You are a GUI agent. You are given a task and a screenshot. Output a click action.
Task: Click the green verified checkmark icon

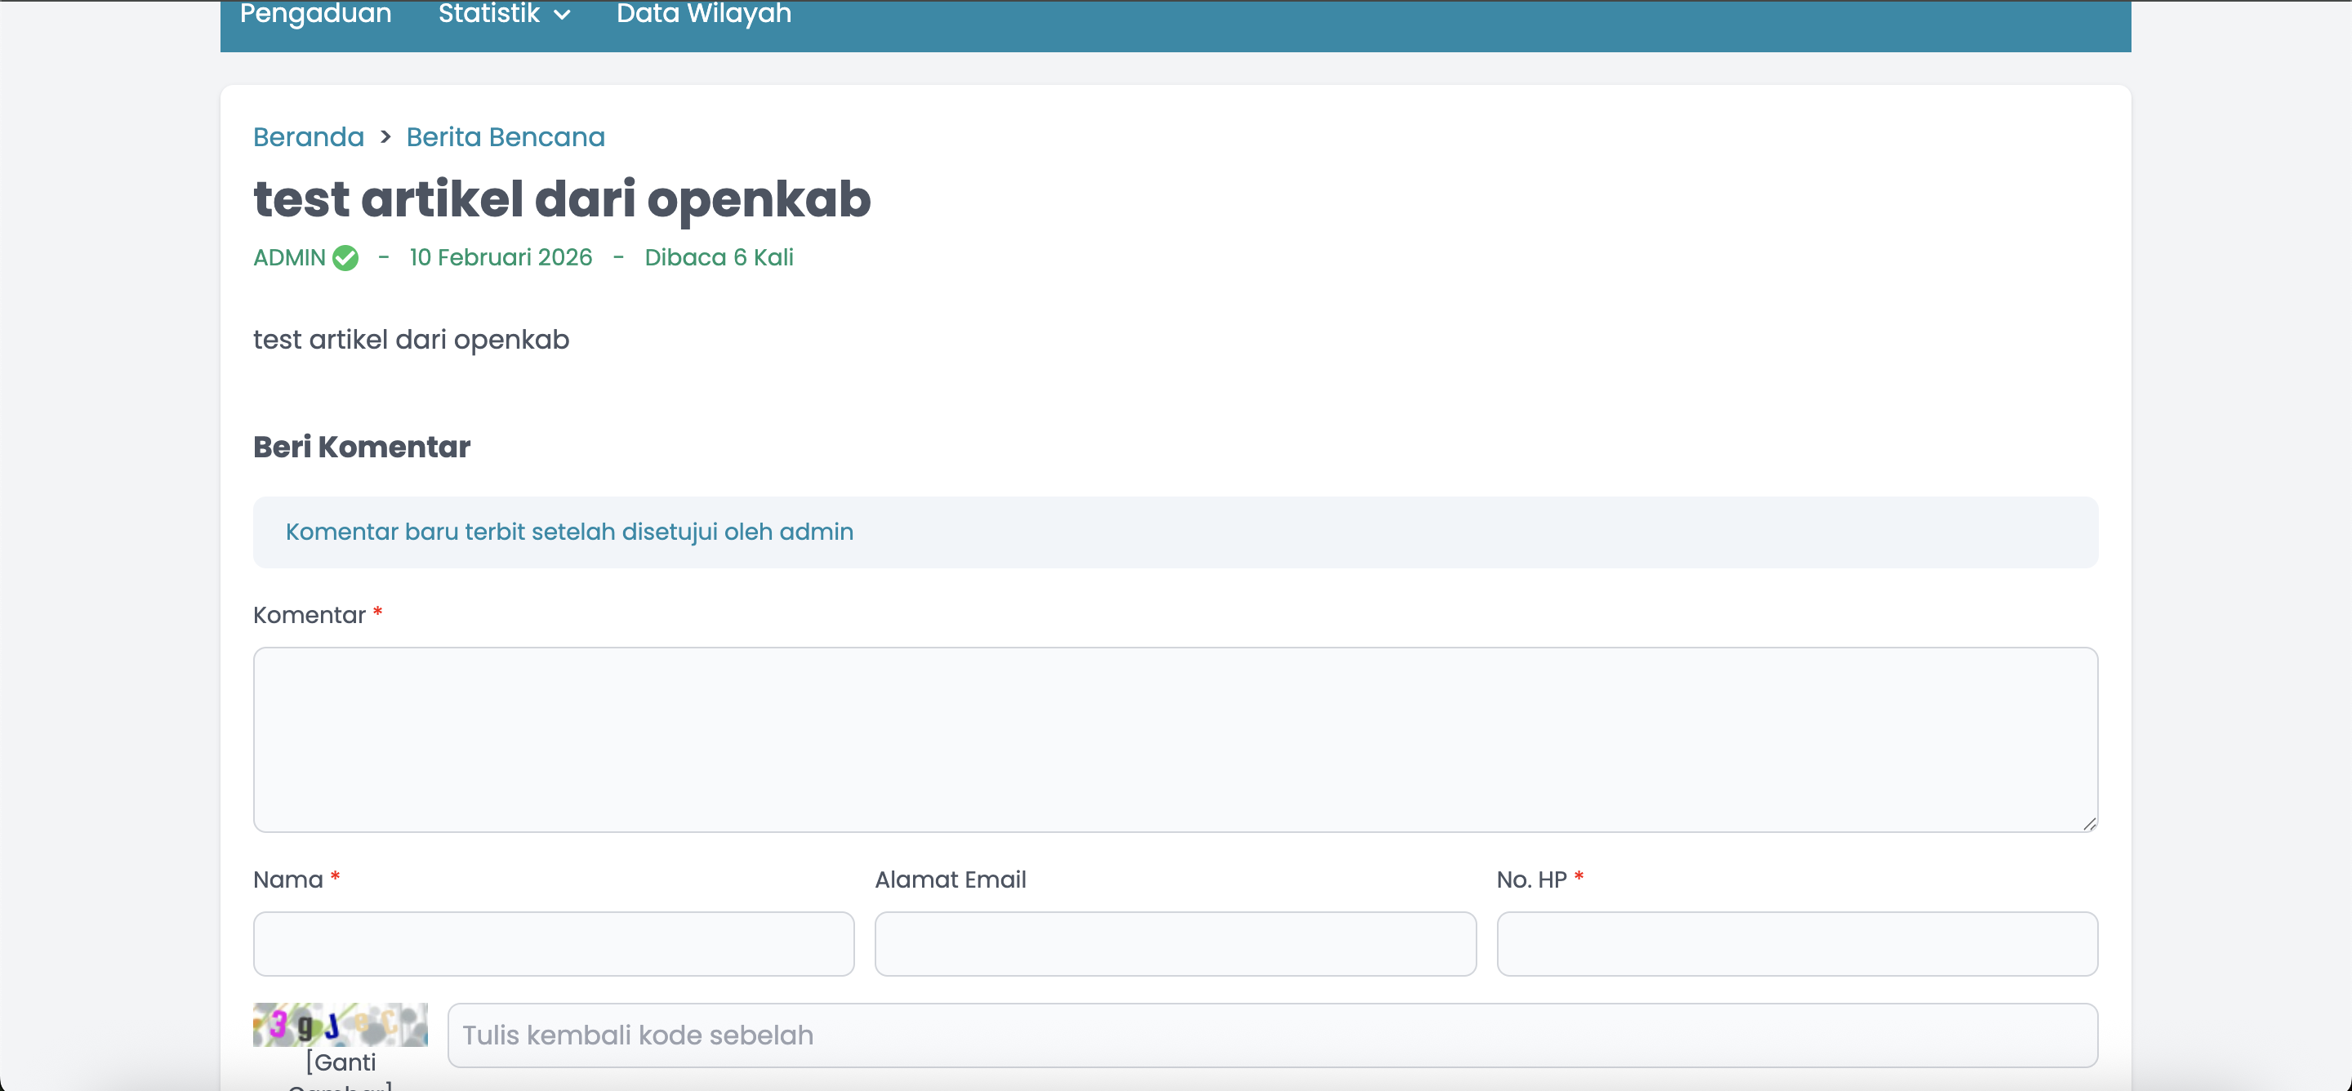coord(345,258)
